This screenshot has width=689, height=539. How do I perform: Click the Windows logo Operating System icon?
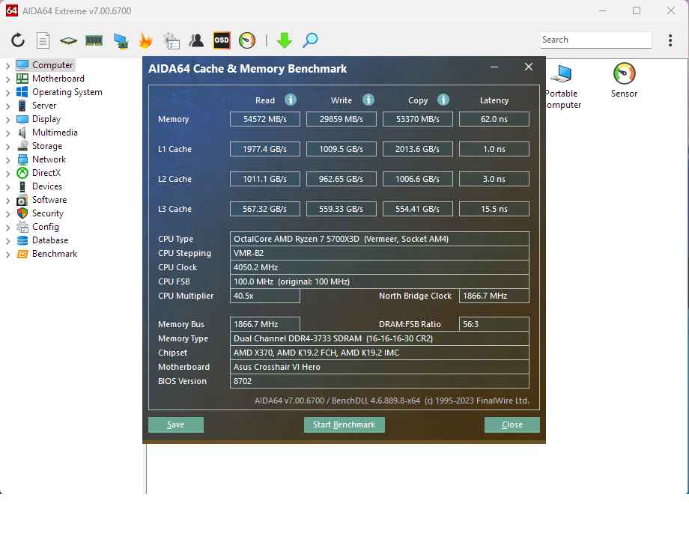click(x=22, y=92)
